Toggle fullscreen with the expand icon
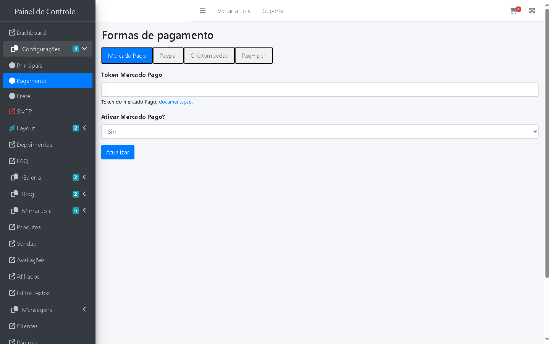 (x=532, y=11)
